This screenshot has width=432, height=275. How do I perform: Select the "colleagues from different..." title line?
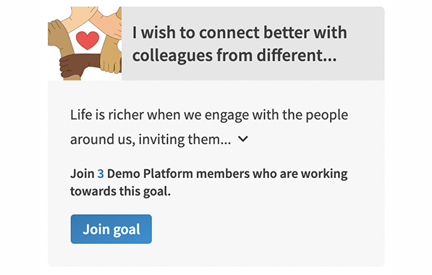tap(234, 56)
